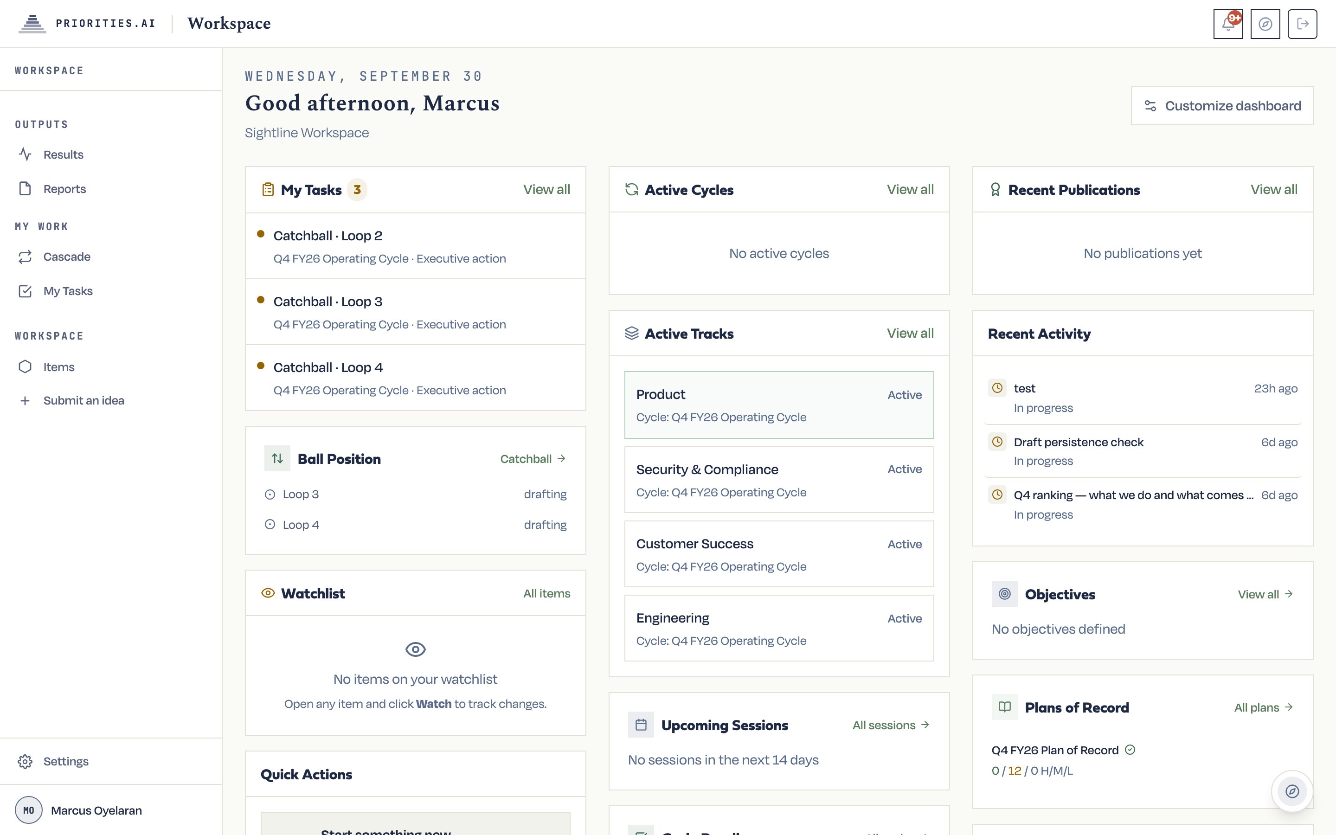Open the notifications bell
The width and height of the screenshot is (1336, 835).
1228,24
